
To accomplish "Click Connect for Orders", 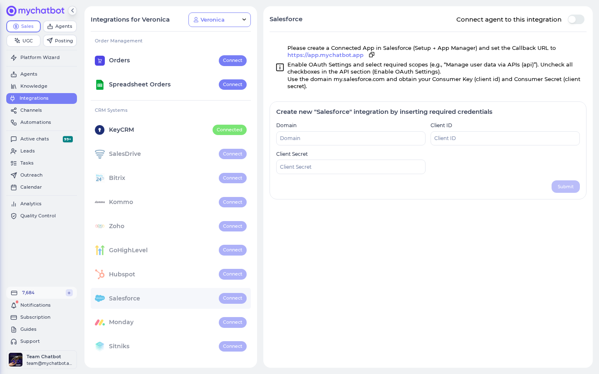I will click(233, 61).
